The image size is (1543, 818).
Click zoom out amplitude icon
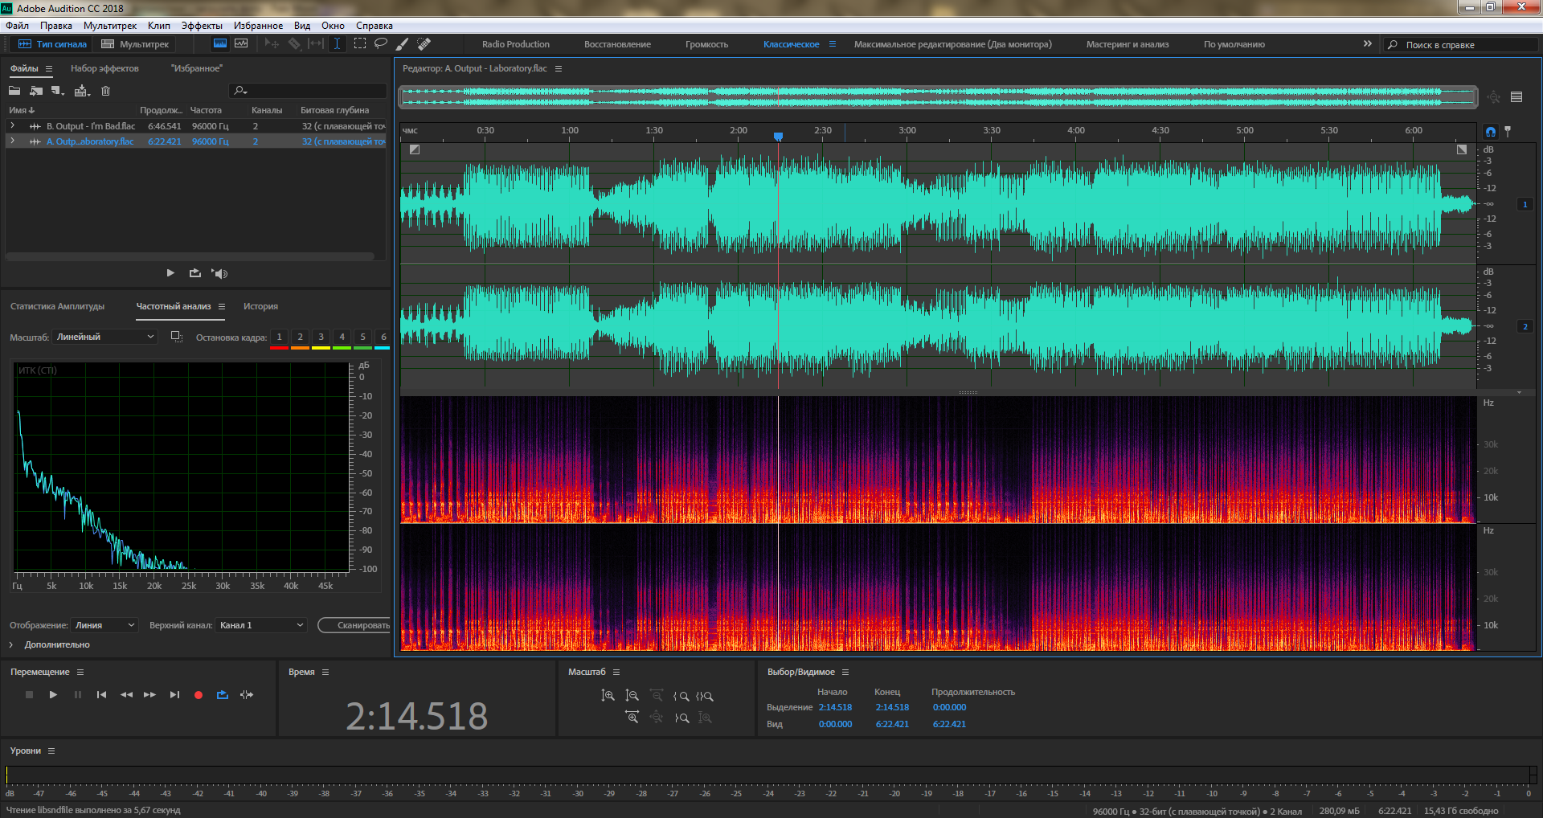(632, 696)
